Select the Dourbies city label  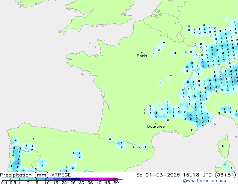coord(156,127)
